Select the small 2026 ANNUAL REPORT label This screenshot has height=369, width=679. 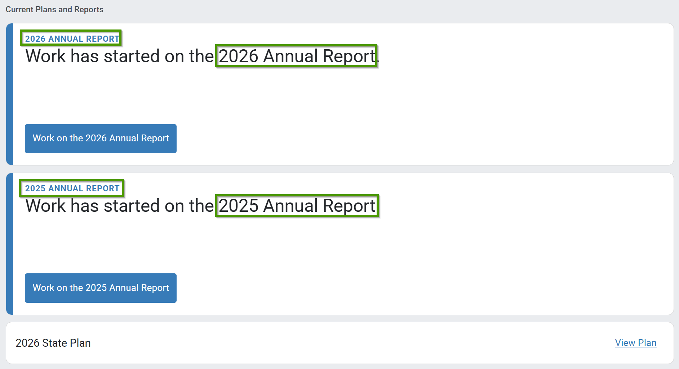pos(72,39)
